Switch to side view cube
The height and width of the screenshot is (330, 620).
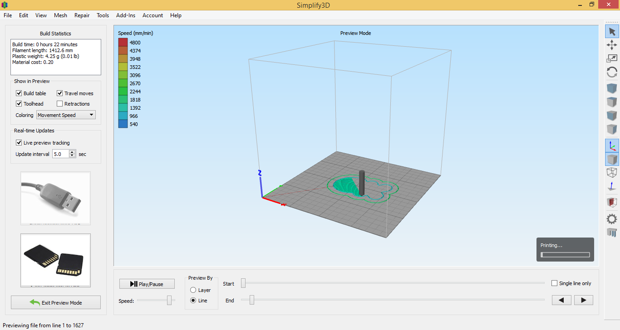[x=612, y=129]
